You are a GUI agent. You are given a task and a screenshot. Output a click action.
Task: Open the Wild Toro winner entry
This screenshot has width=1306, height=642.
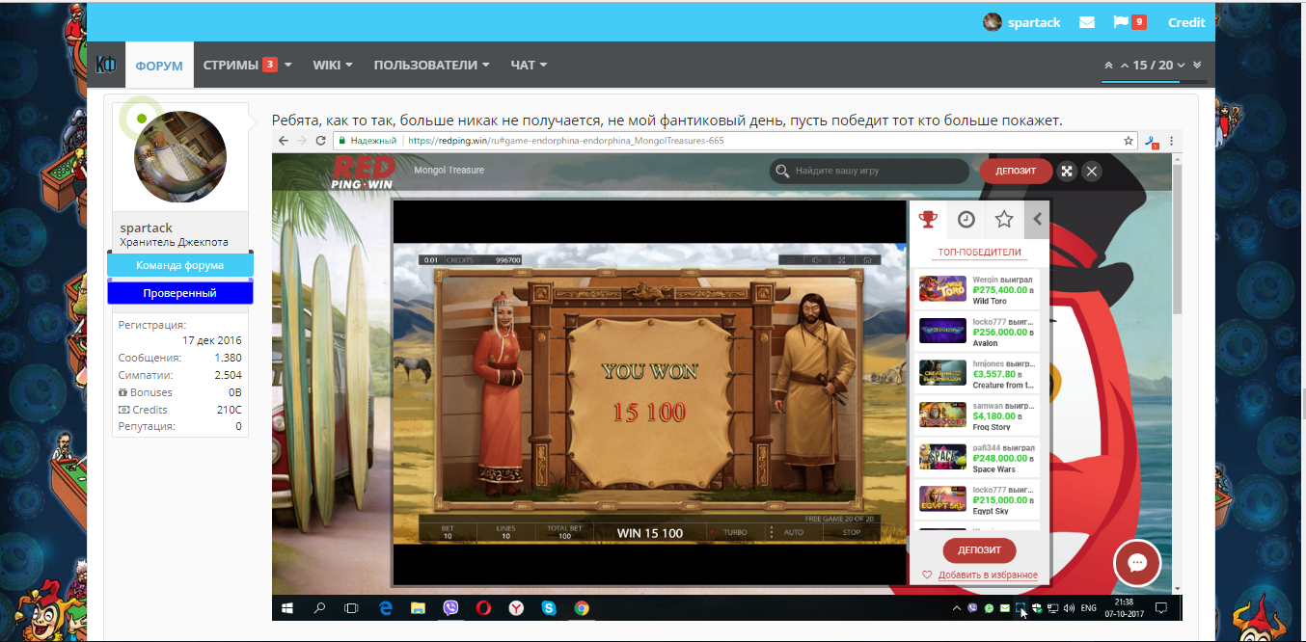[976, 290]
